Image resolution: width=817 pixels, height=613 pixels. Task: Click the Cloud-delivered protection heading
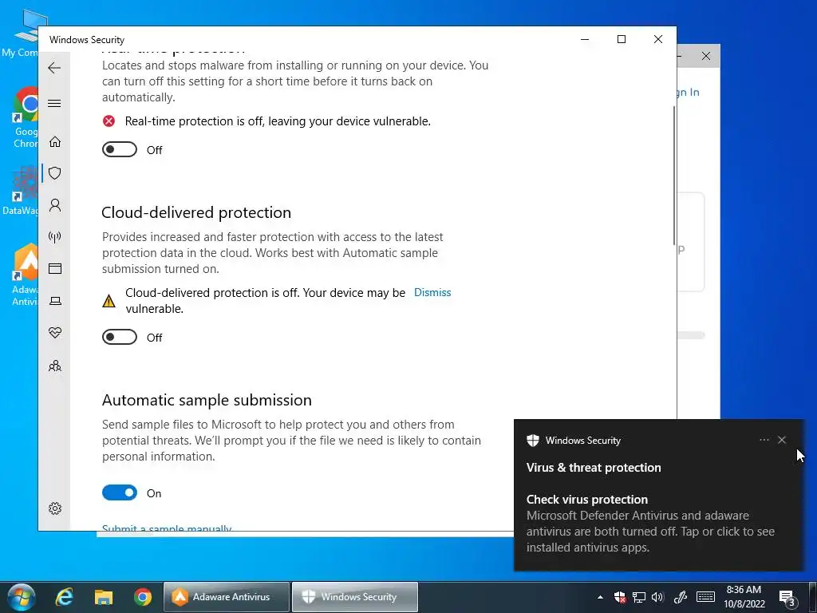click(x=196, y=212)
